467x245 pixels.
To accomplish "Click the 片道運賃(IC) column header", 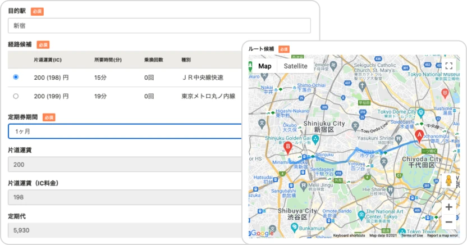I will (48, 60).
